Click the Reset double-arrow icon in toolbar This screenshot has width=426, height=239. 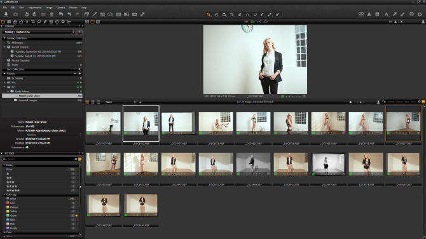coord(61,15)
